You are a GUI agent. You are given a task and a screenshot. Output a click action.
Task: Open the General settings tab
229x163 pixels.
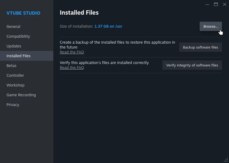27,27
